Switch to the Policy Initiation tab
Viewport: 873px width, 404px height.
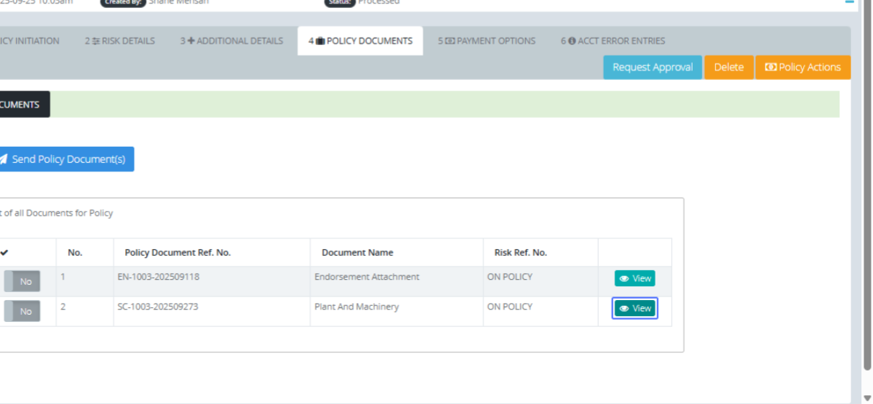click(29, 41)
